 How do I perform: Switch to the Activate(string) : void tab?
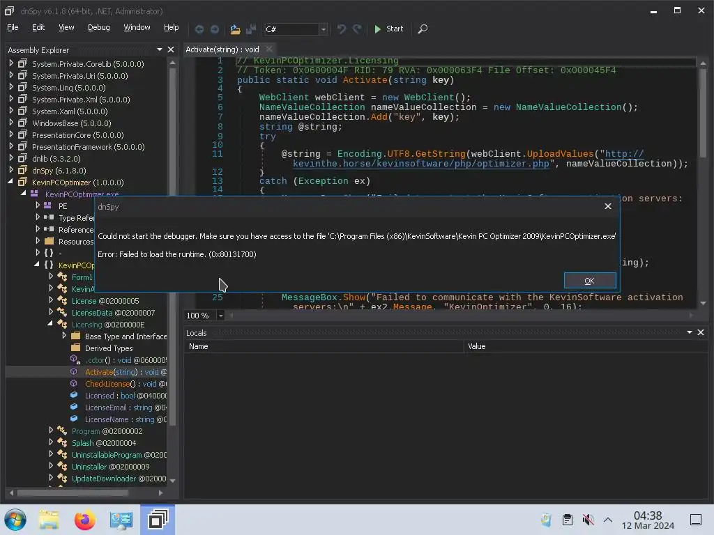pyautogui.click(x=222, y=49)
